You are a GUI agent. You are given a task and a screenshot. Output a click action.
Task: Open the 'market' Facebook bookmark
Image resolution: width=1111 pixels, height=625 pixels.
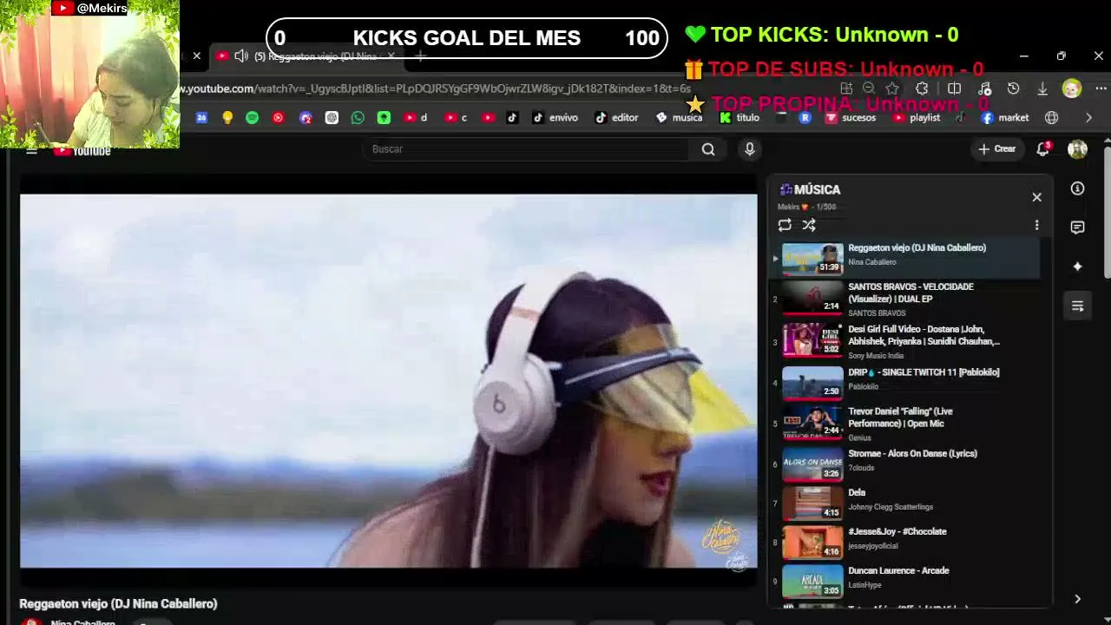click(1005, 118)
